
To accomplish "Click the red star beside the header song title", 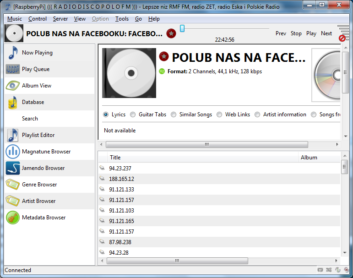I will point(171,33).
